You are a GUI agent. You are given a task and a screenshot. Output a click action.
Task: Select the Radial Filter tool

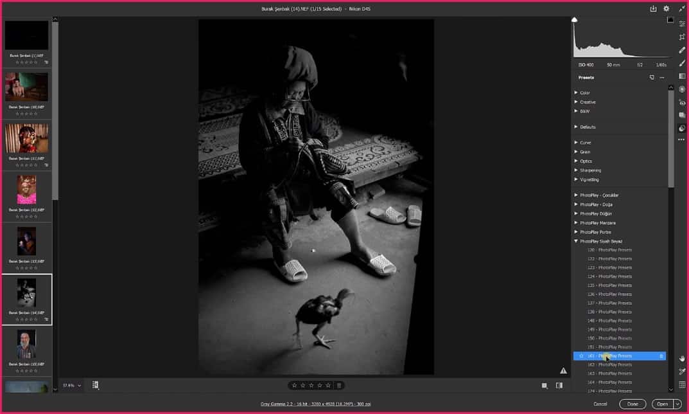(x=682, y=89)
